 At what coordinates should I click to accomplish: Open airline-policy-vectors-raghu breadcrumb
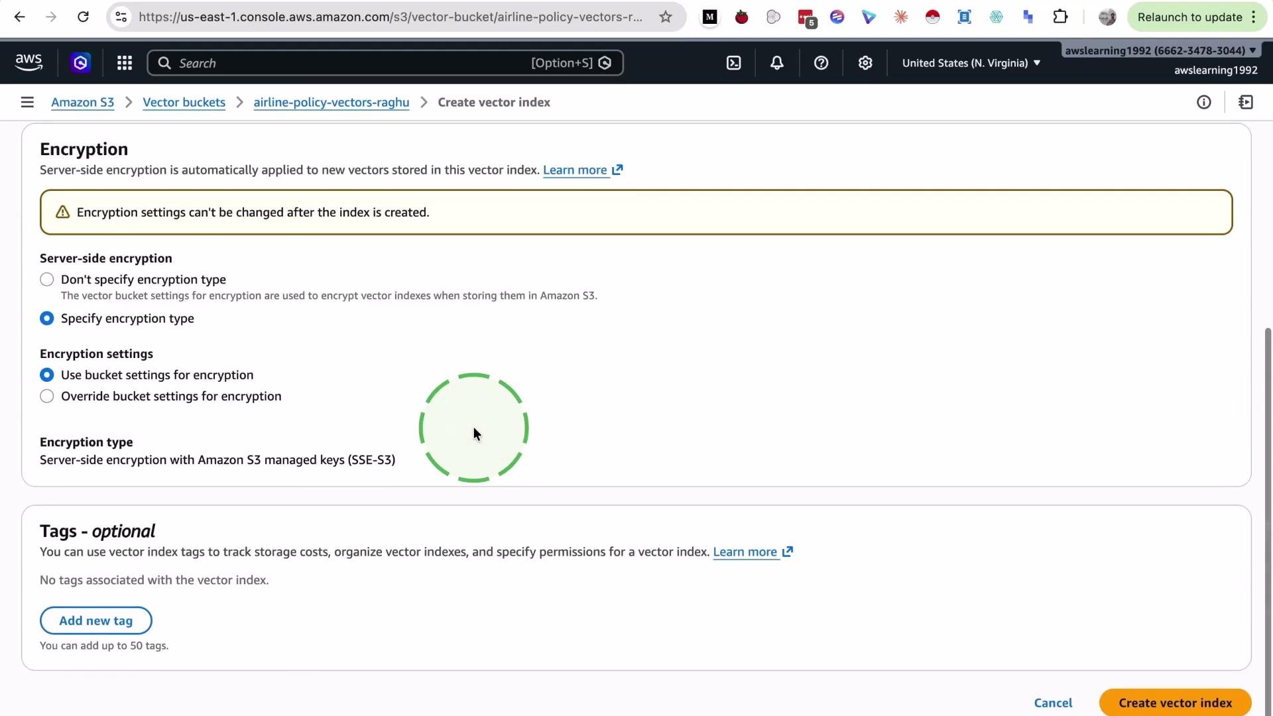[x=332, y=102]
